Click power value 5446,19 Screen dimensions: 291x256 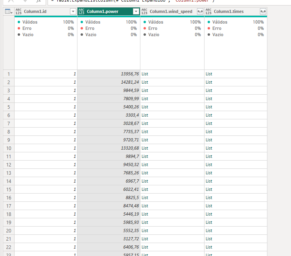coord(131,214)
